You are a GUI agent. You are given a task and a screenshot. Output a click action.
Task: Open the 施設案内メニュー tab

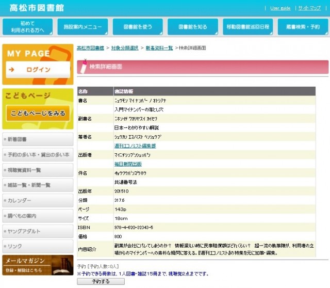tap(82, 27)
